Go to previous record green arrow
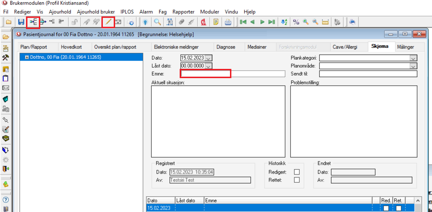 (x=252, y=22)
